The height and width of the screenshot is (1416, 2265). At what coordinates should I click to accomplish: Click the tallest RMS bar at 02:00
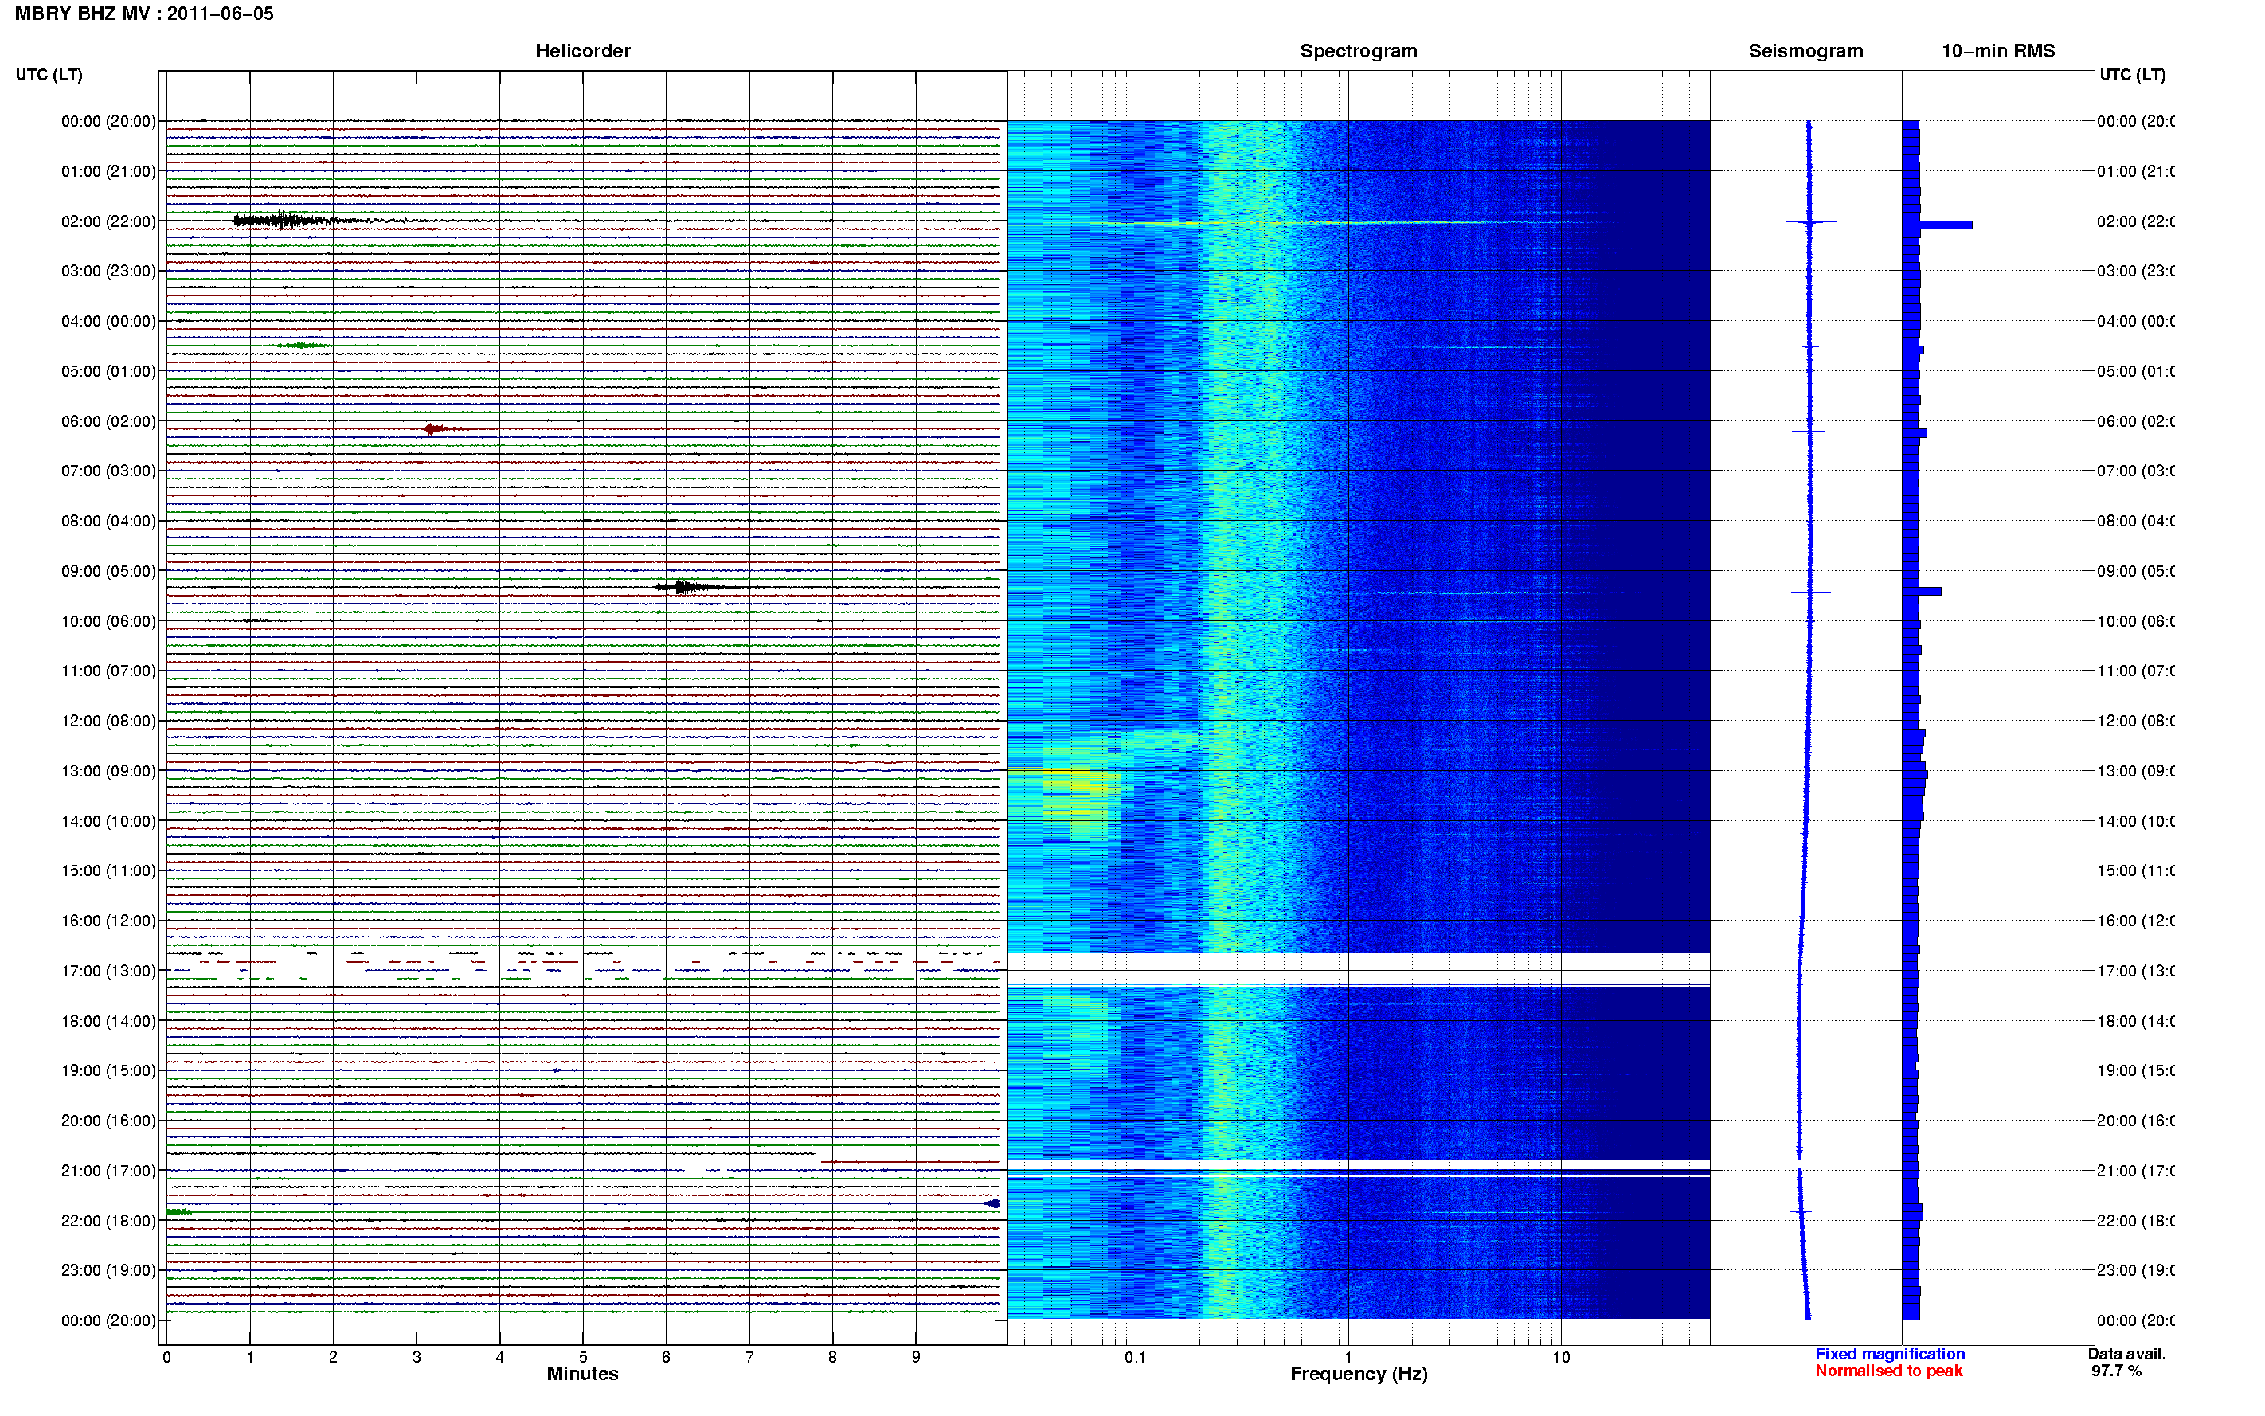[1938, 225]
